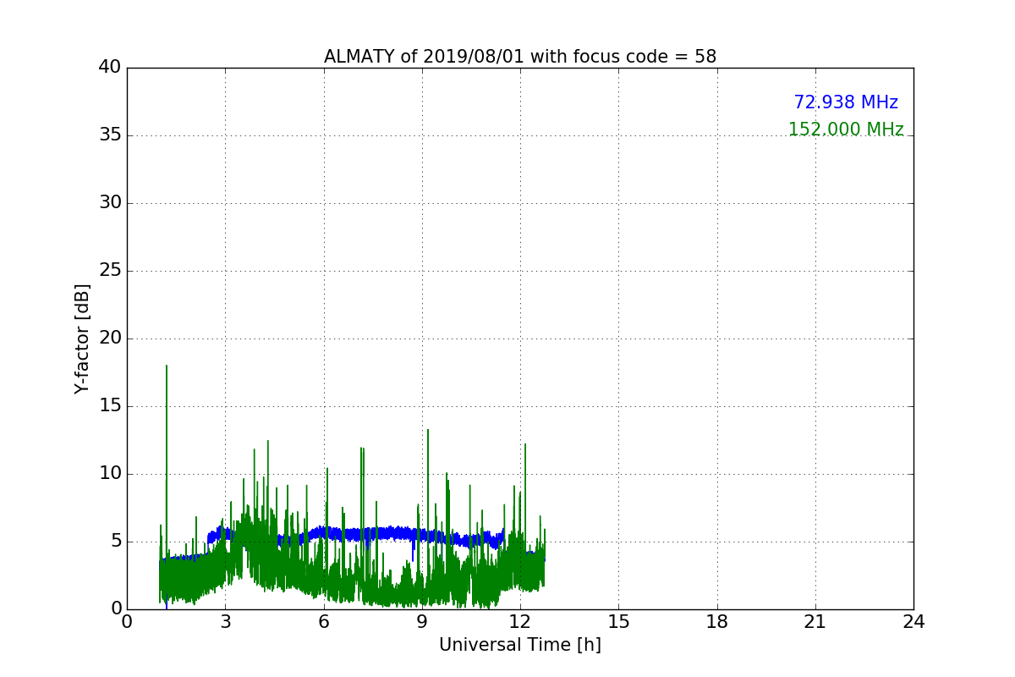Image resolution: width=1015 pixels, height=677 pixels.
Task: Click the y-axis tick label 15
Action: click(x=109, y=406)
